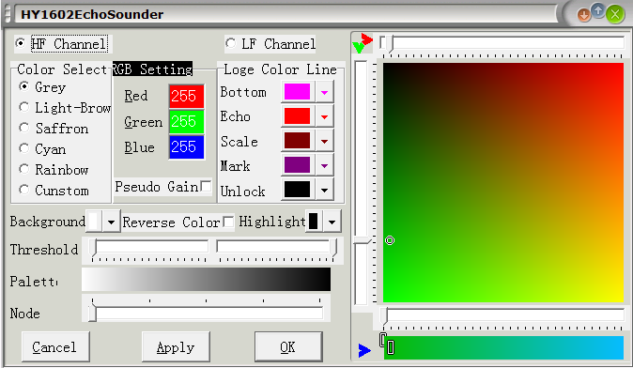This screenshot has height=368, width=633.
Task: Open the Bottom color dropdown arrow
Action: point(324,92)
